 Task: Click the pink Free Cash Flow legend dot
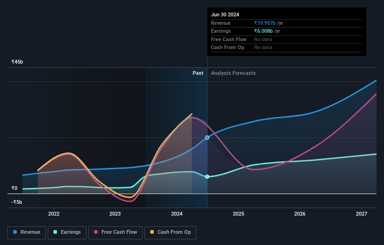coord(96,232)
